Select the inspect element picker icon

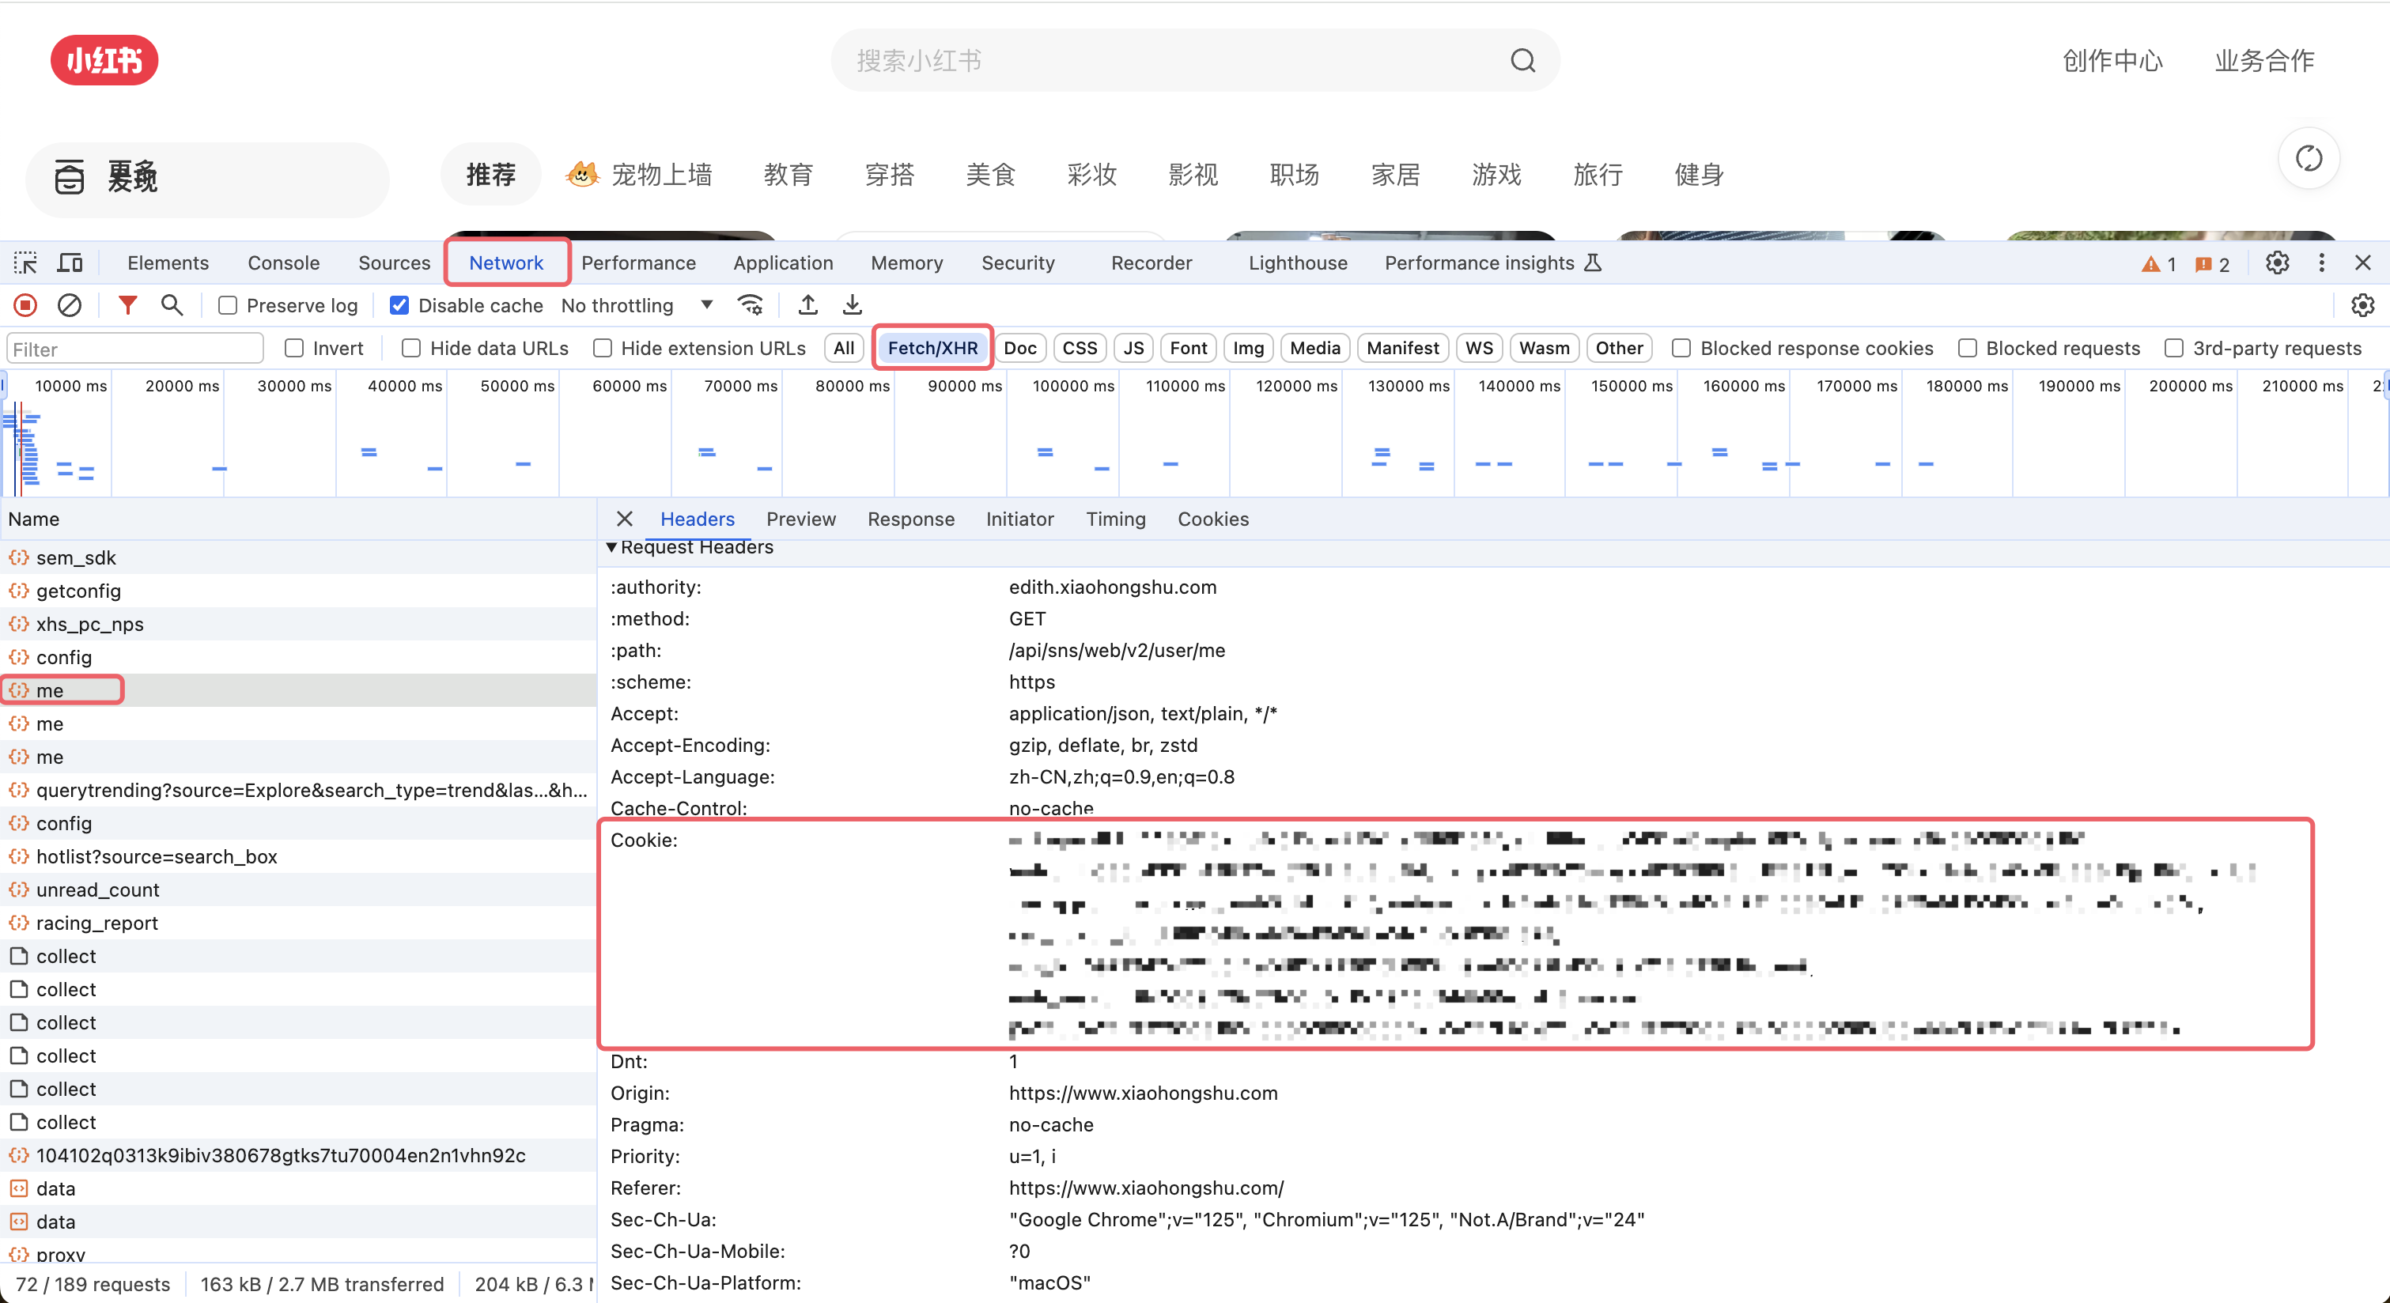click(x=25, y=263)
